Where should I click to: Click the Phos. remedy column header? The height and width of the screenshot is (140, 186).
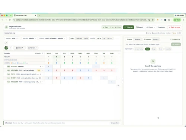pos(96,53)
